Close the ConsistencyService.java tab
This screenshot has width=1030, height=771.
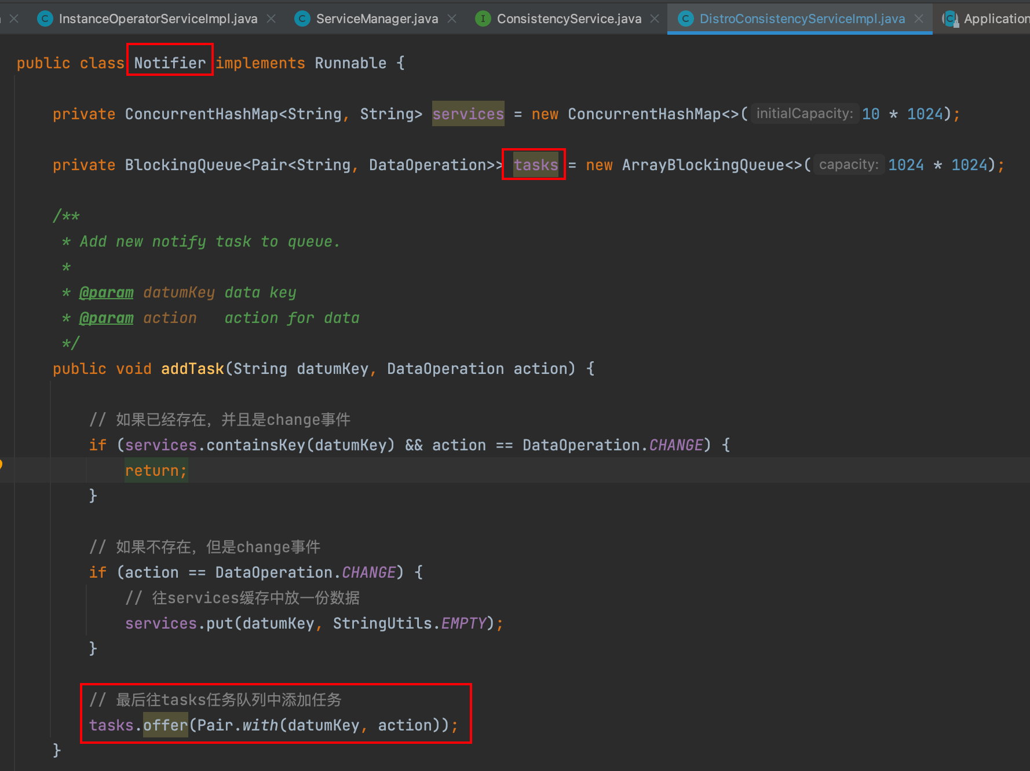(655, 19)
